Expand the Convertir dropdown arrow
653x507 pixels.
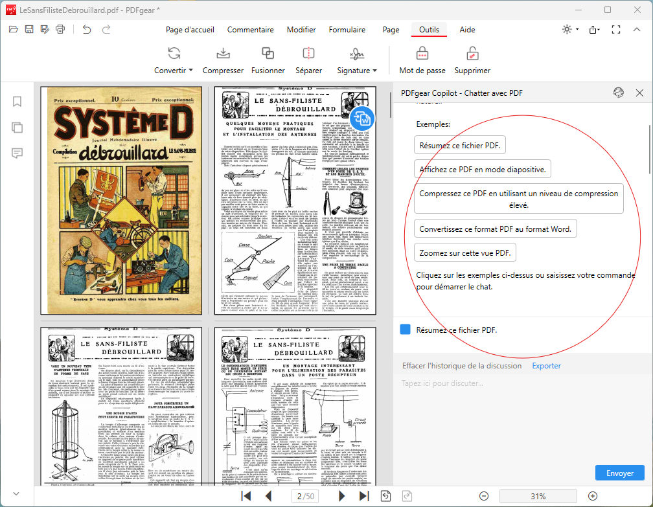click(190, 71)
